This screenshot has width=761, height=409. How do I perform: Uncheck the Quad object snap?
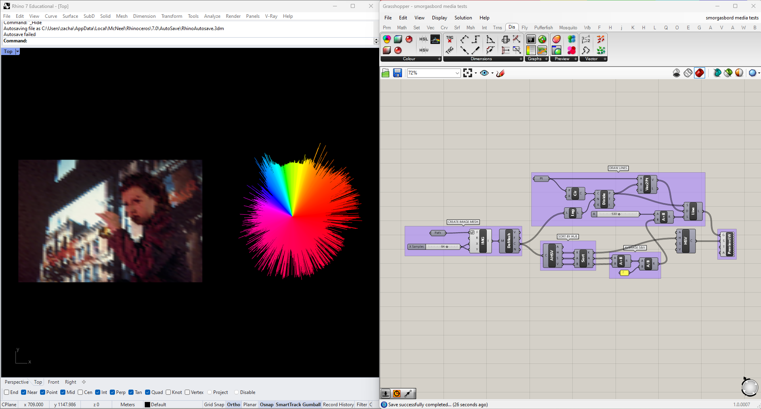pyautogui.click(x=148, y=392)
